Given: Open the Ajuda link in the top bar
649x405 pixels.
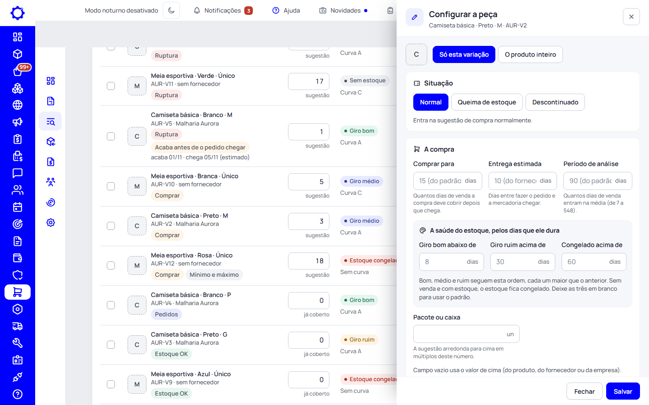Looking at the screenshot, I should (286, 10).
